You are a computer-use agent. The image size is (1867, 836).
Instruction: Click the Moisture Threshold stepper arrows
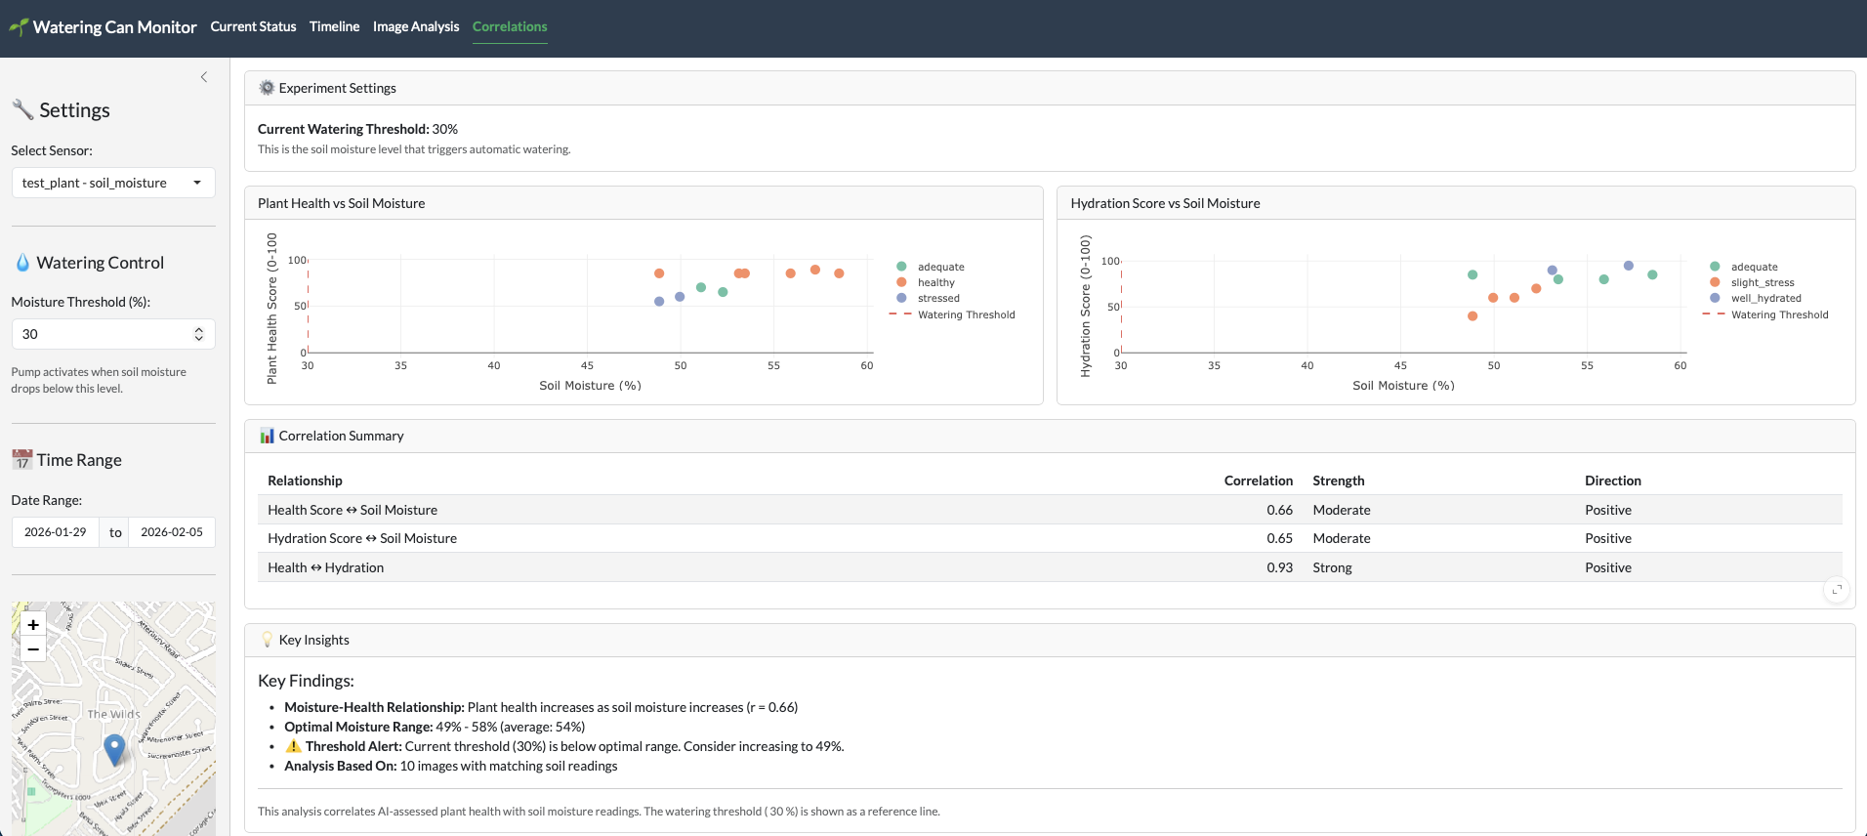199,334
